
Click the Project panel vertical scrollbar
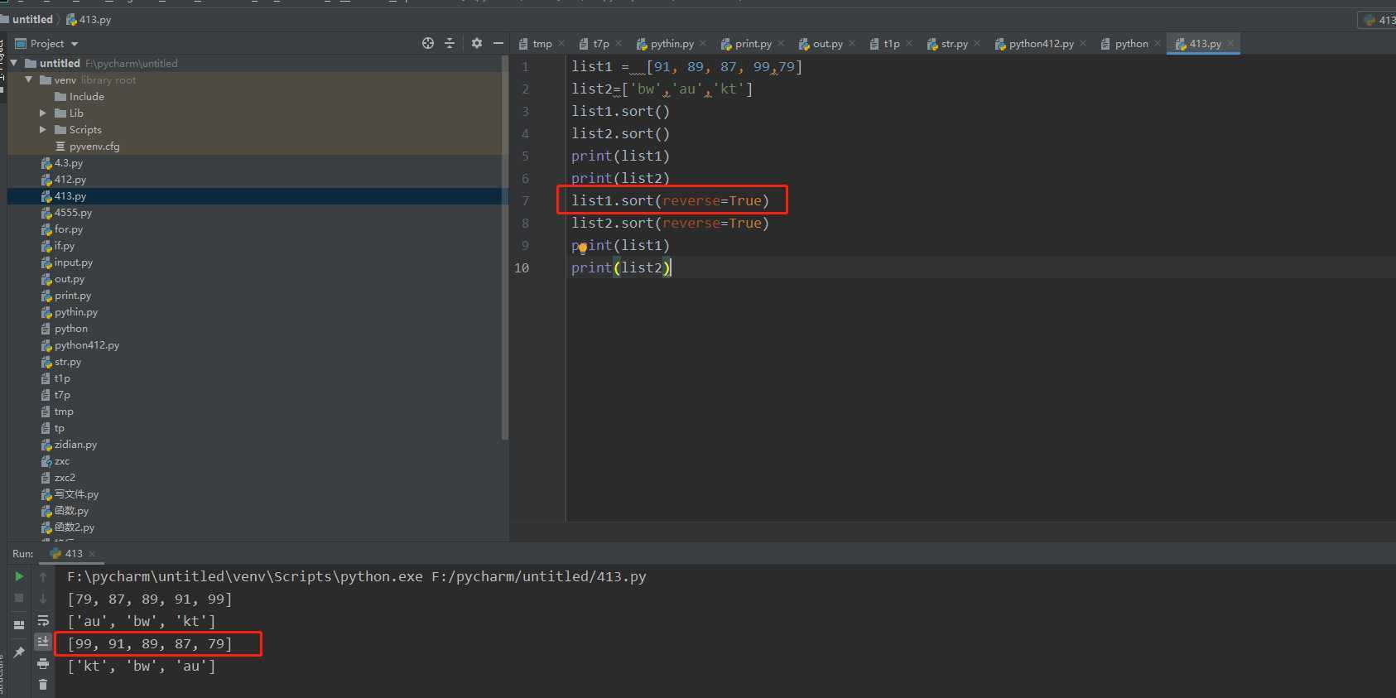click(505, 248)
